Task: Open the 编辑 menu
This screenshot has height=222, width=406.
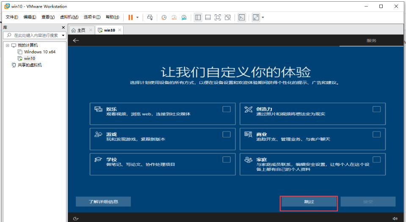Action: [30, 17]
